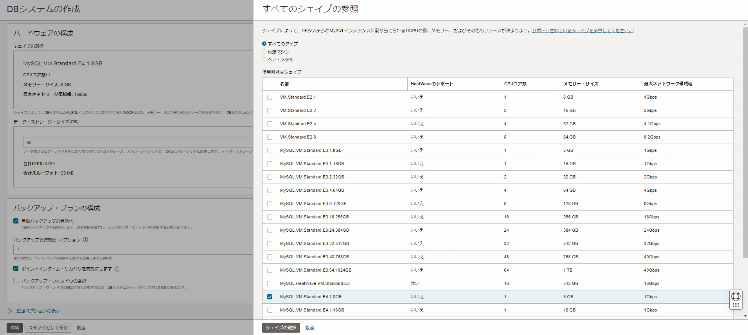Click the 768 GB memory cell
This screenshot has width=748, height=335.
click(x=571, y=257)
